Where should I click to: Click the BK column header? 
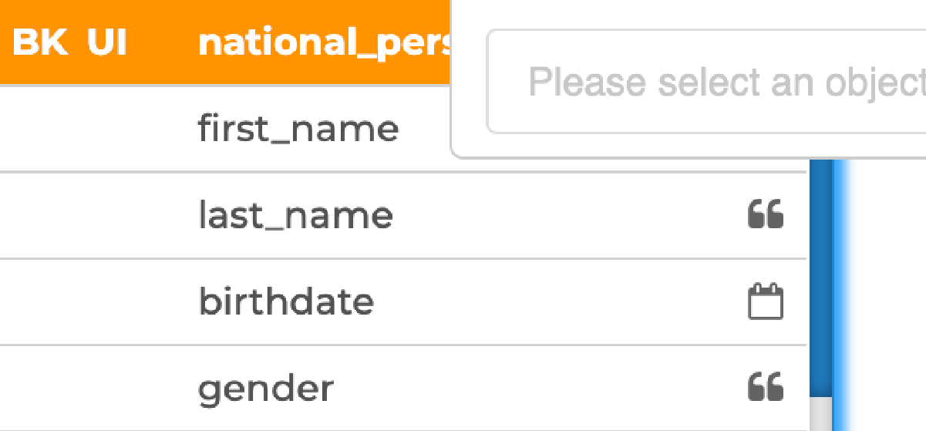click(39, 43)
